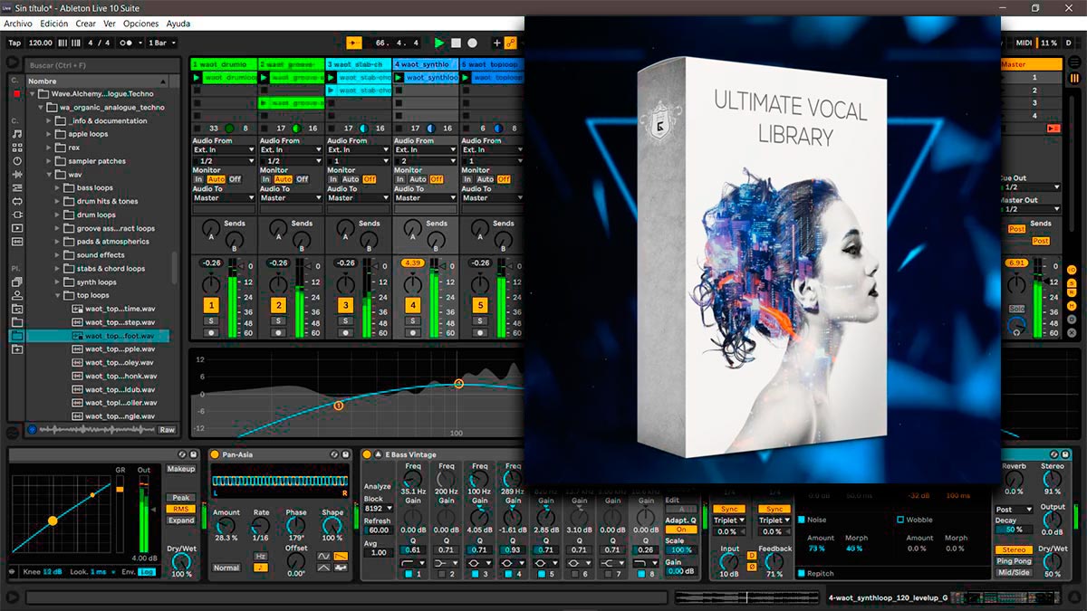Select Peak mode in compressor
Screen dimensions: 1087x611
pos(181,498)
